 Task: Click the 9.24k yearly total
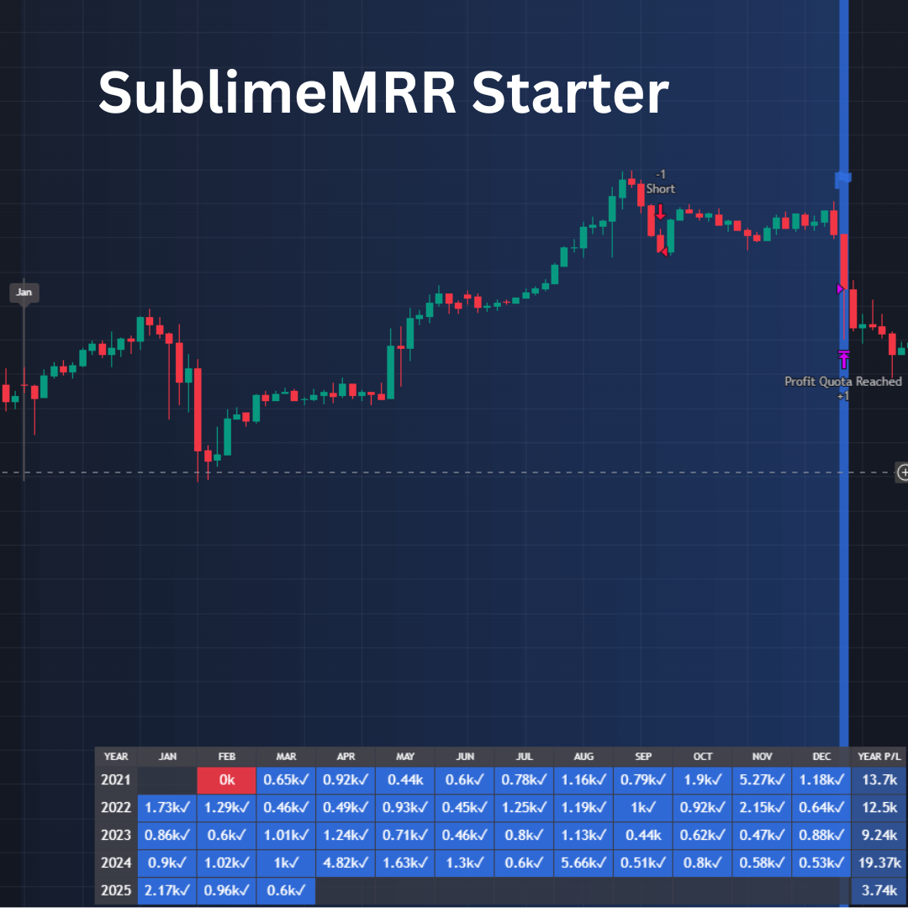[x=879, y=835]
